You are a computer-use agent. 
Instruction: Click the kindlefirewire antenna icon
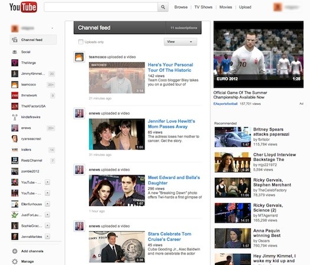15,117
